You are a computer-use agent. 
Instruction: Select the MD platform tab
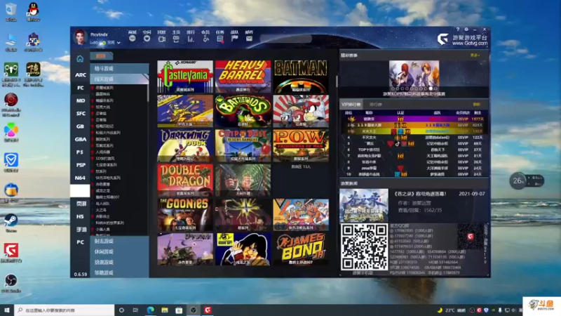(x=80, y=100)
